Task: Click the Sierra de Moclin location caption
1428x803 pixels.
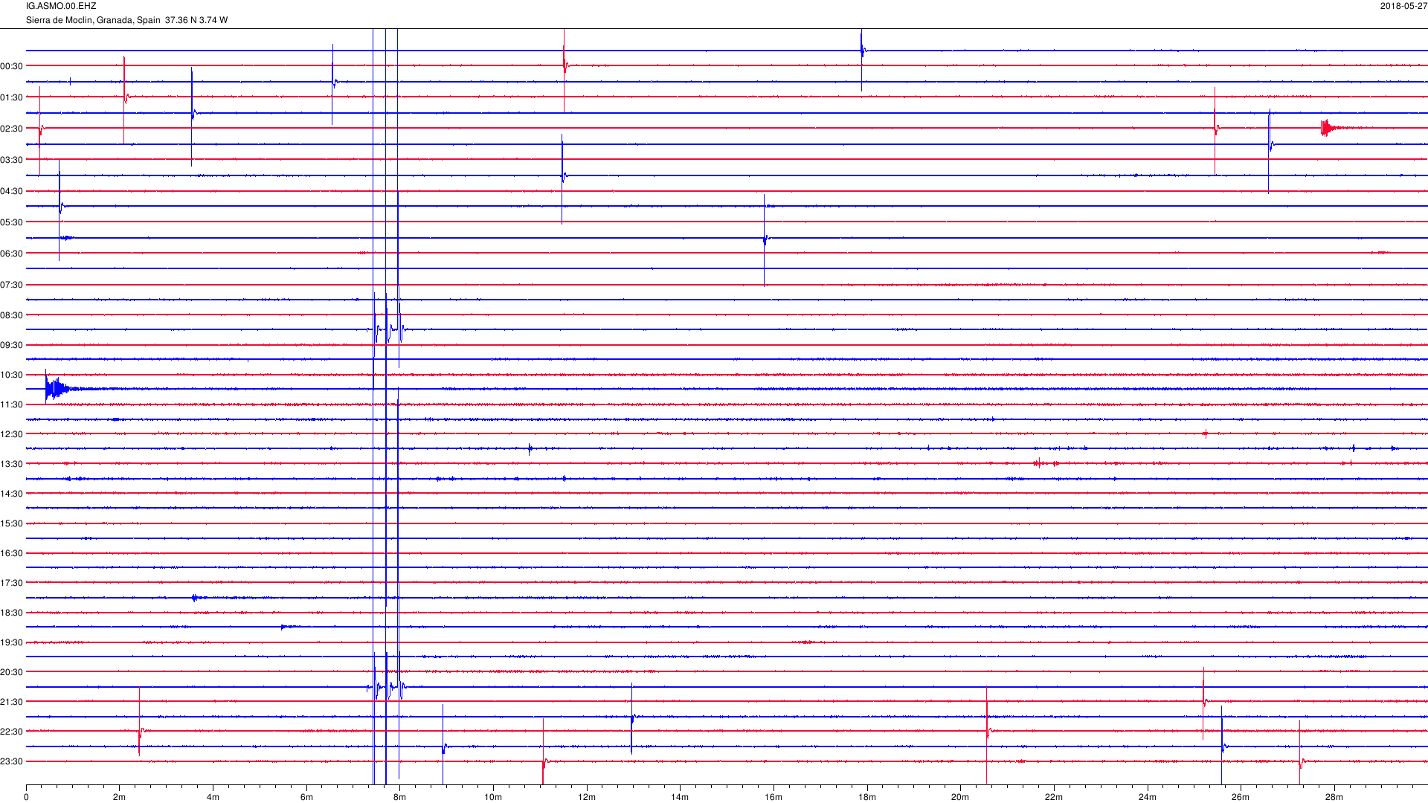Action: [x=126, y=20]
